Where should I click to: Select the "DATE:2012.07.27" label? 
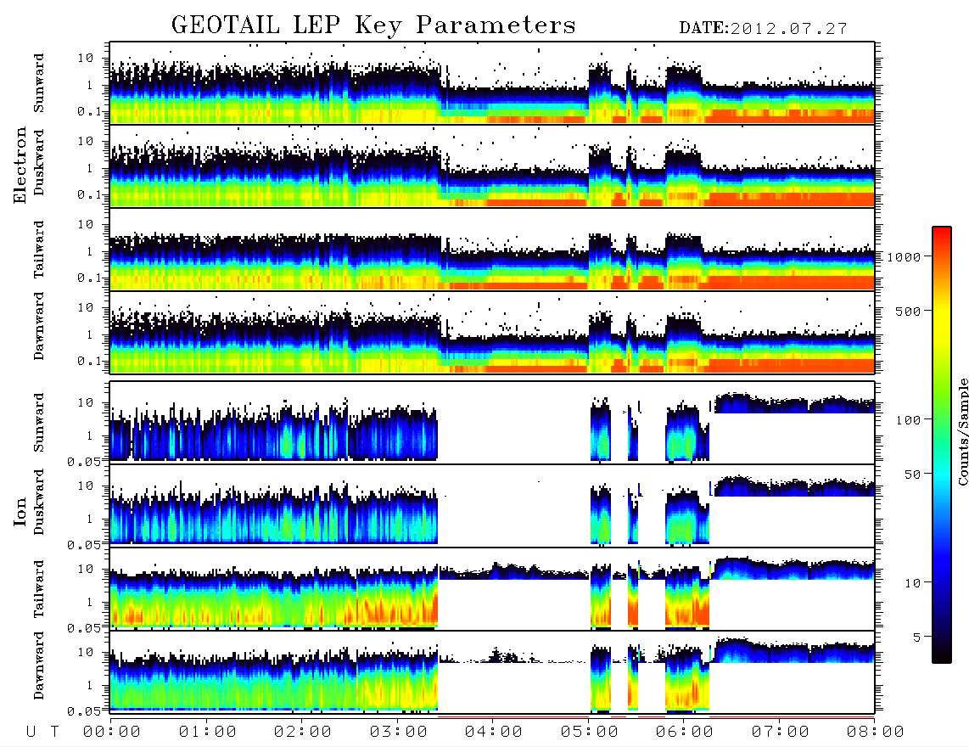coord(763,29)
